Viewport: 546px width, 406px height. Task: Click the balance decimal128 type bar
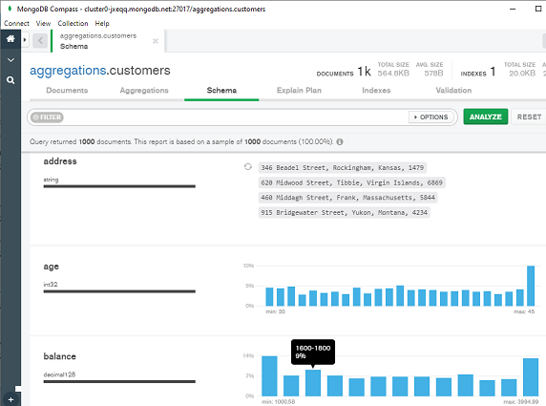click(x=119, y=381)
